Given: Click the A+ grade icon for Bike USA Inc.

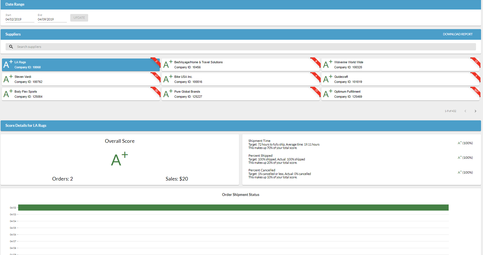Looking at the screenshot, I should 168,79.
